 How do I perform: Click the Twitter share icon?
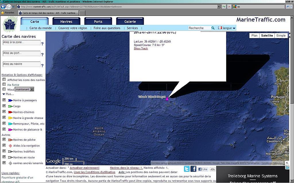tap(187, 169)
